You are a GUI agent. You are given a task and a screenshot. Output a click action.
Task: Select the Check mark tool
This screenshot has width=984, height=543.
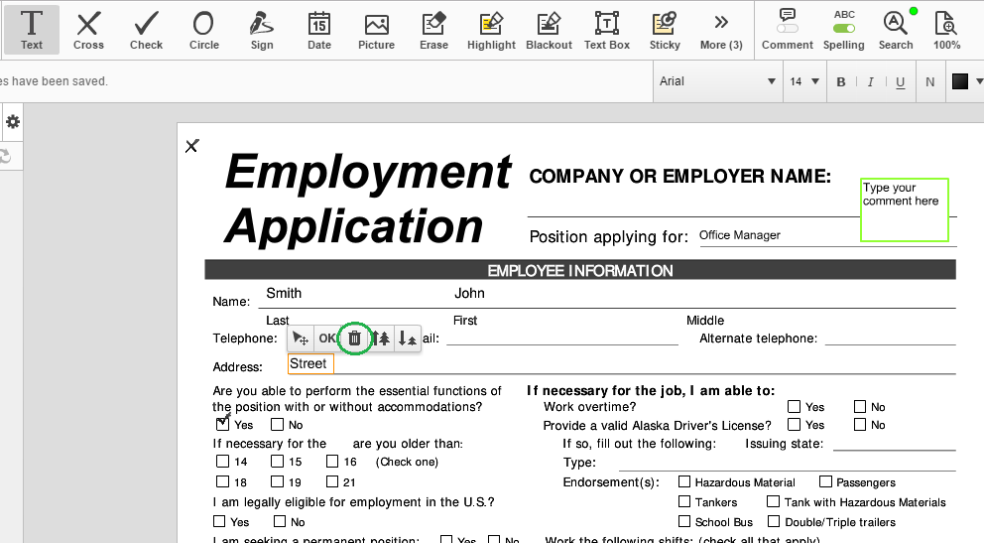[146, 30]
